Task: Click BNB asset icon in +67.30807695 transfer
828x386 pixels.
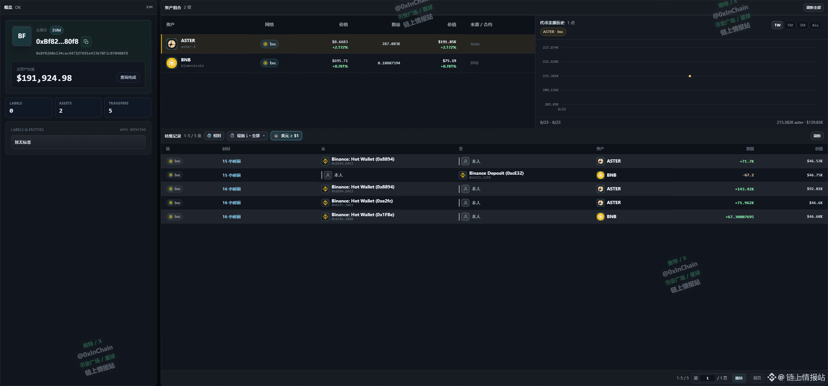Action: 600,217
